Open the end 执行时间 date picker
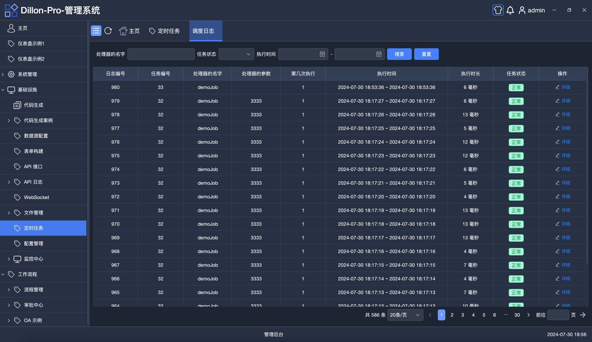Viewport: 592px width, 342px height. tap(359, 54)
